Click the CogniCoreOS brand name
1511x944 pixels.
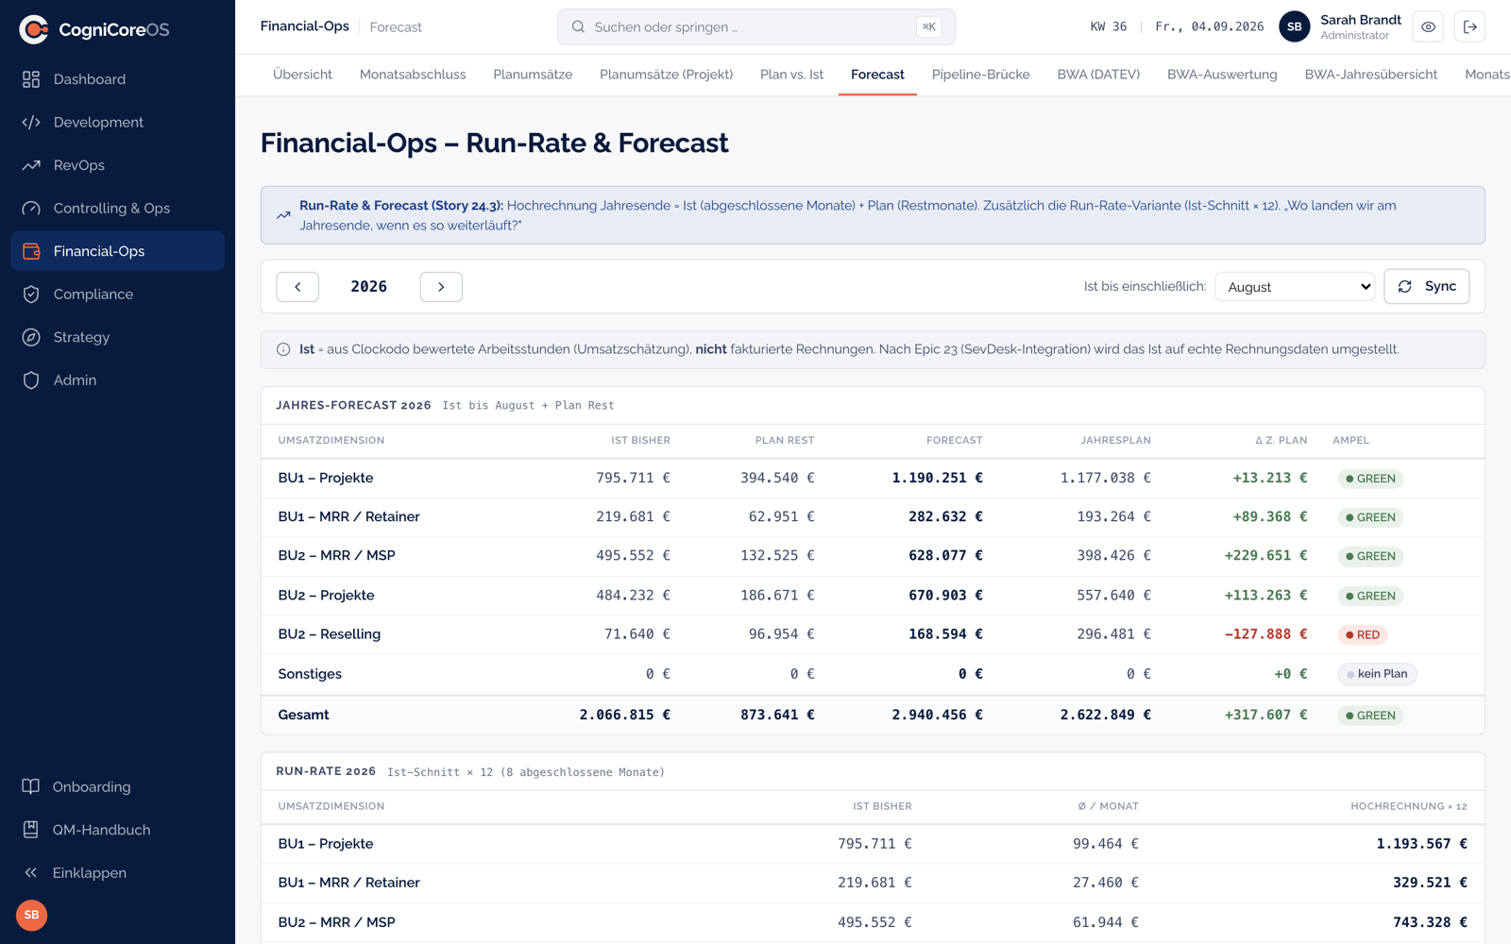(x=114, y=30)
